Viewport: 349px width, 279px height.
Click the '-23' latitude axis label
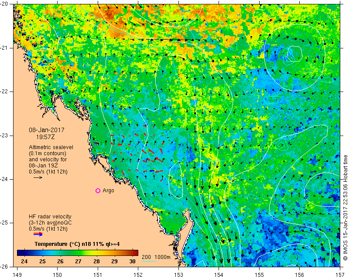[x=5, y=136]
